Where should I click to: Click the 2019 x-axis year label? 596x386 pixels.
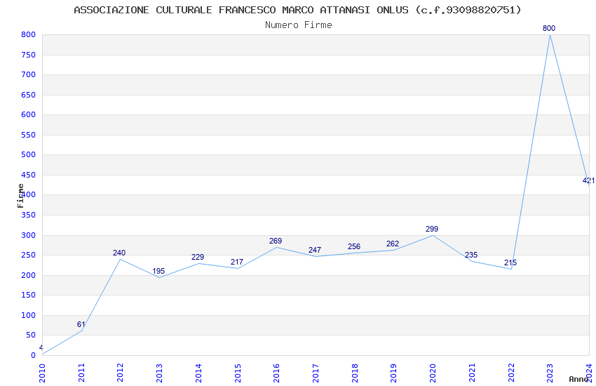pos(393,373)
